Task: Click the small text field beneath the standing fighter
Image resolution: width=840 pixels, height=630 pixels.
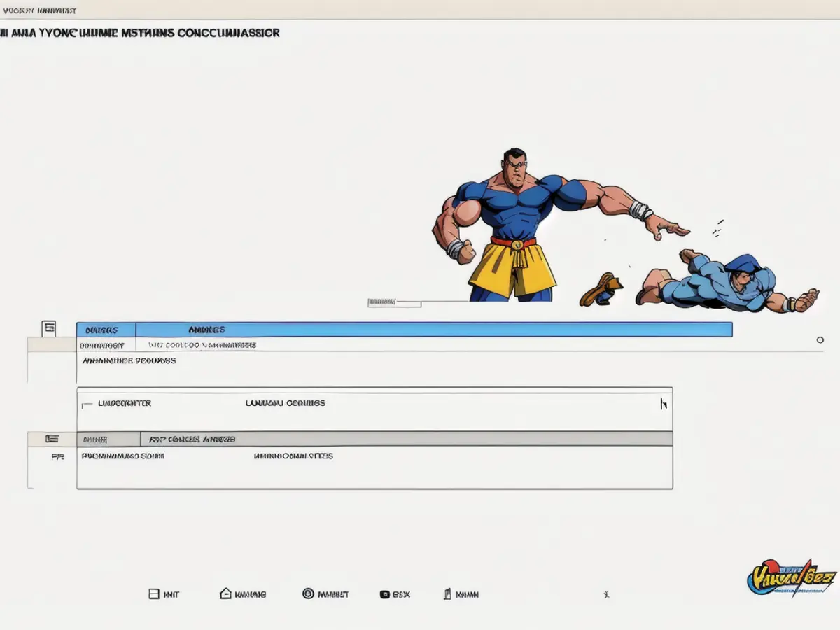Action: pos(394,302)
